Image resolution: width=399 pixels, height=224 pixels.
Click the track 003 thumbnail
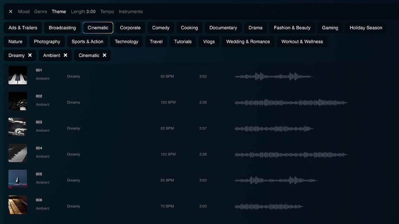(x=18, y=127)
